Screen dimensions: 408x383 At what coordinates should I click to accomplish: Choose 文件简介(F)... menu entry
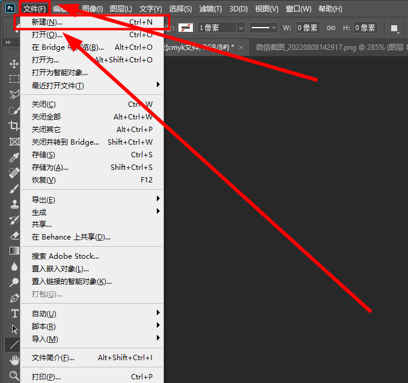coord(91,358)
